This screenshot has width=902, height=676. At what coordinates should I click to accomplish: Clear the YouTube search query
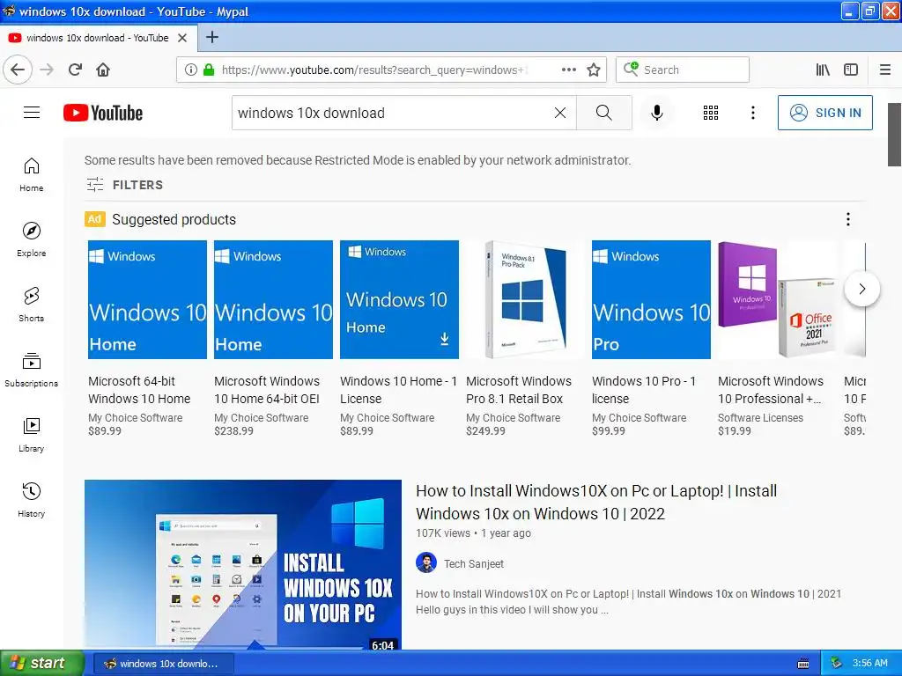pos(559,113)
